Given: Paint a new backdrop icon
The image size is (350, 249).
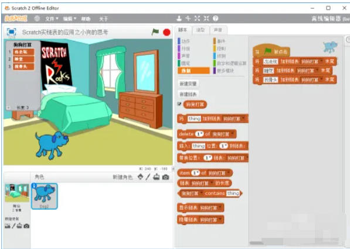Looking at the screenshot, I should tap(13, 226).
